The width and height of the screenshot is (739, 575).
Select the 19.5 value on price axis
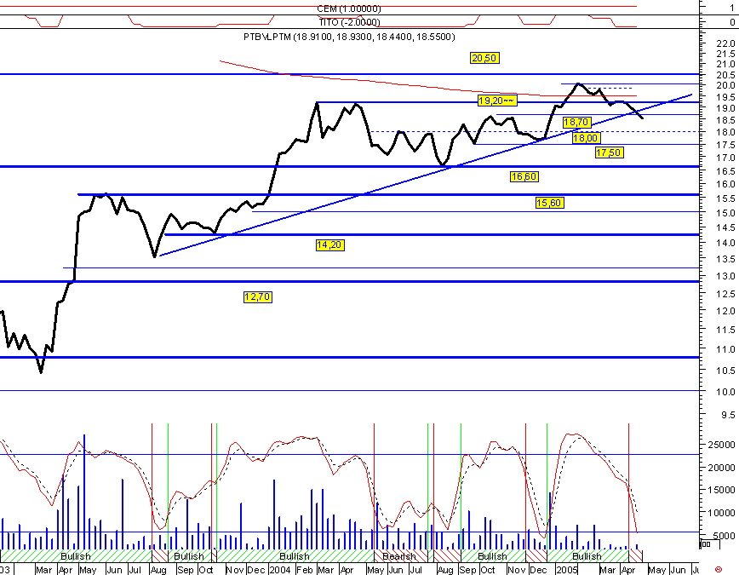pyautogui.click(x=725, y=97)
